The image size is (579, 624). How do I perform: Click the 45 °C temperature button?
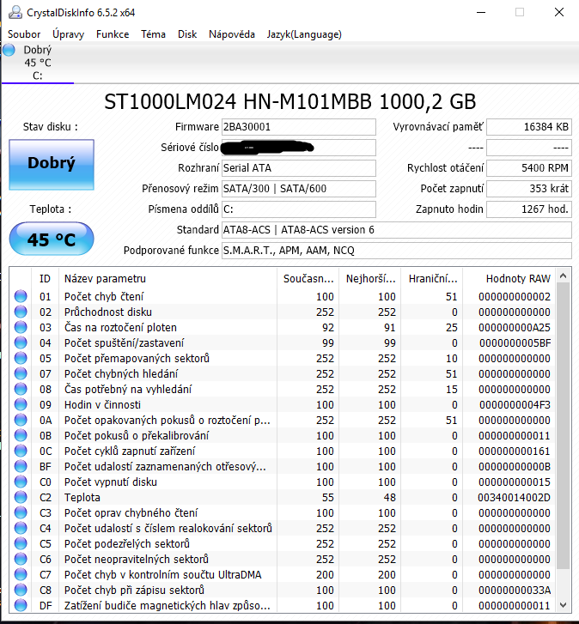[52, 239]
